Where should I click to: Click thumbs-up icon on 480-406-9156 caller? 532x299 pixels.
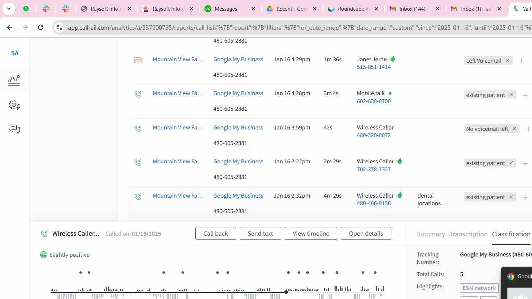point(399,195)
